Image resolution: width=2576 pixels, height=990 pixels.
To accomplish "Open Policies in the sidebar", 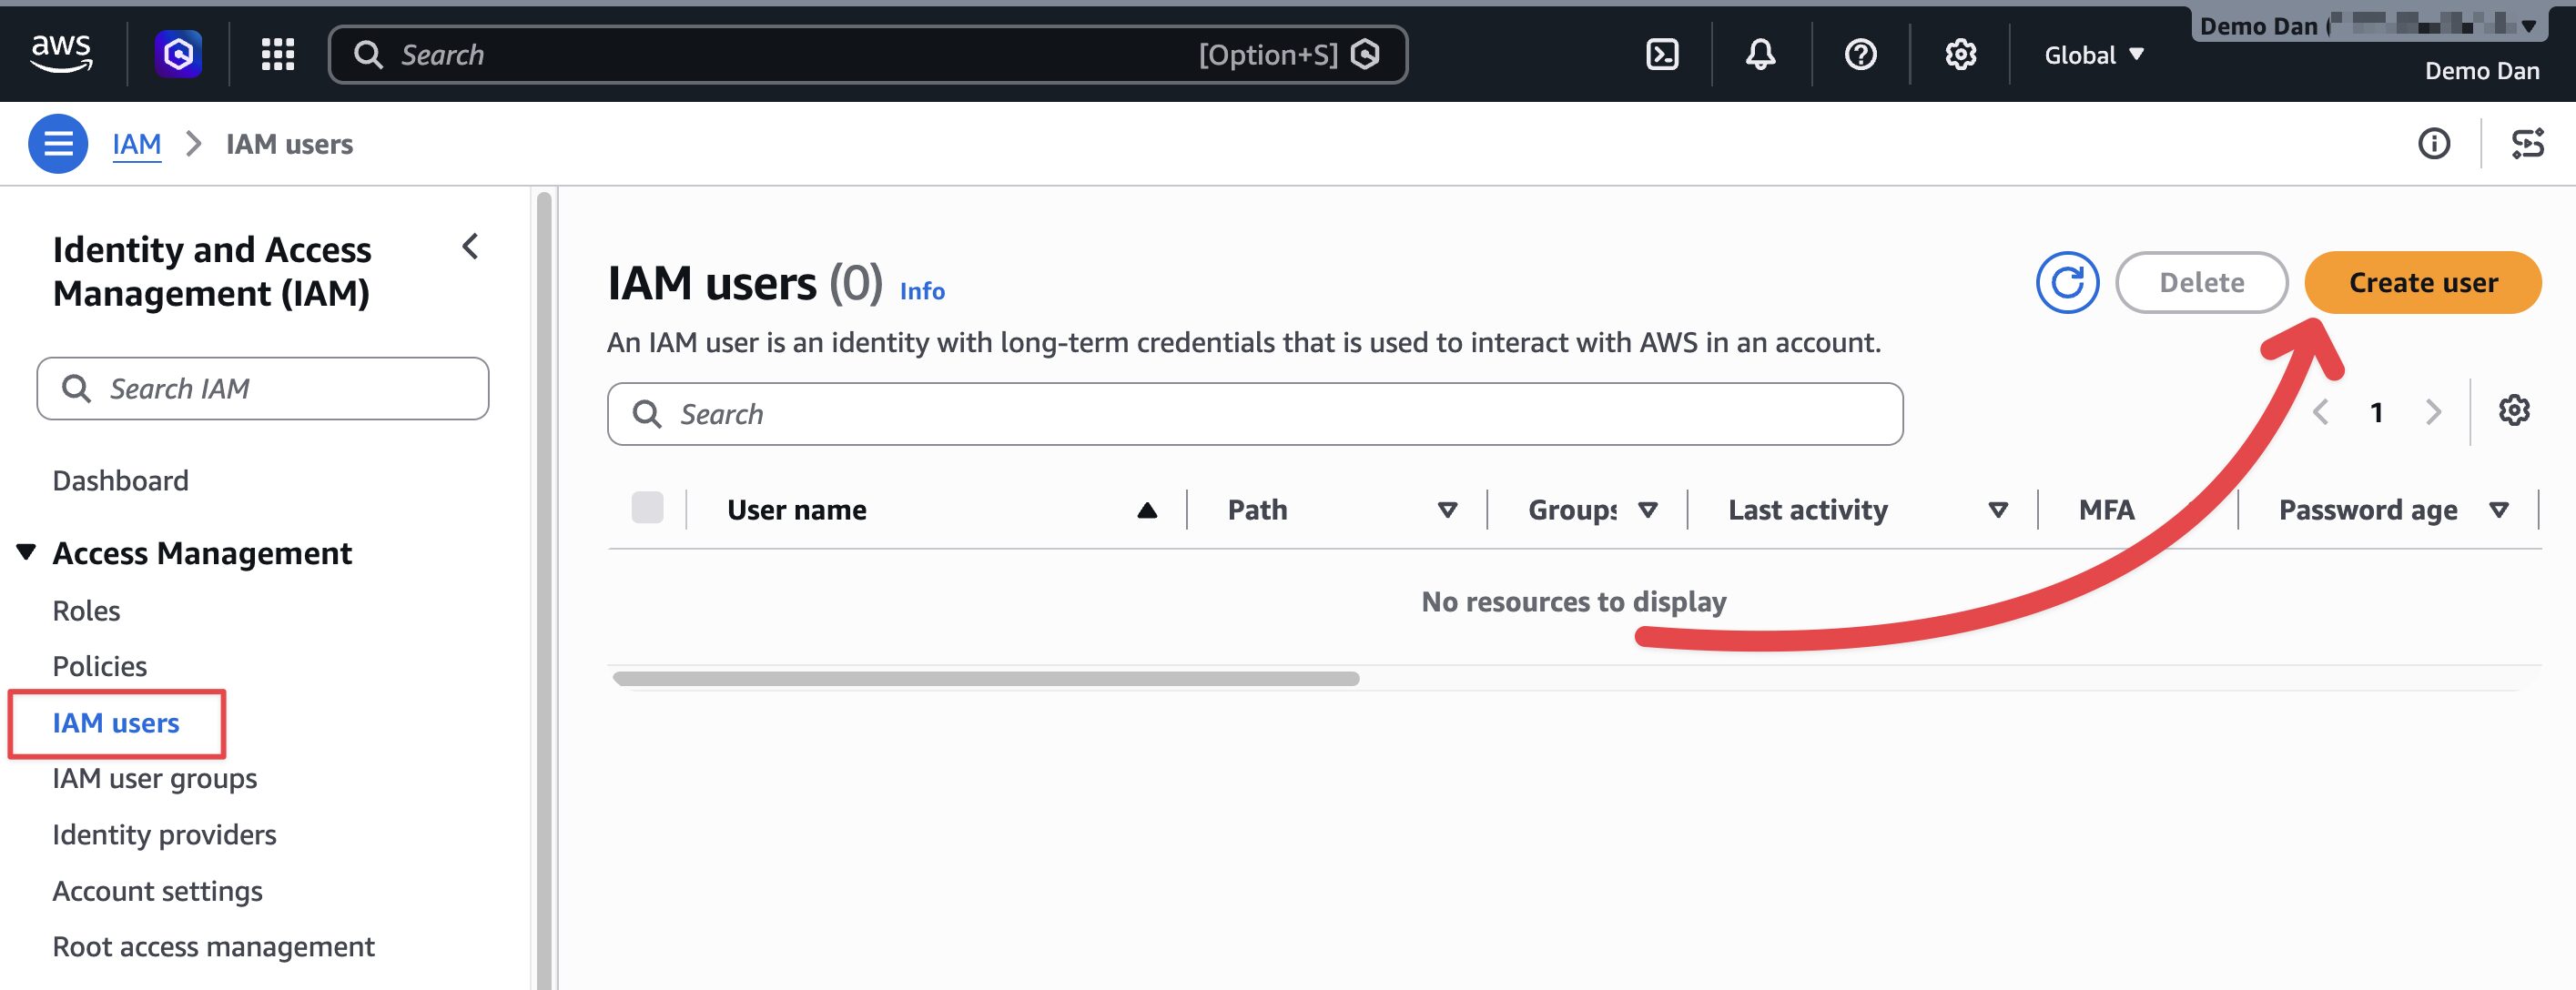I will 99,666.
